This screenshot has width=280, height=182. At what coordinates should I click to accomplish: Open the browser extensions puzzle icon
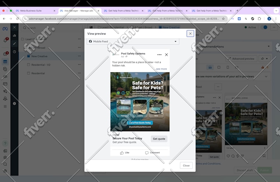(259, 19)
